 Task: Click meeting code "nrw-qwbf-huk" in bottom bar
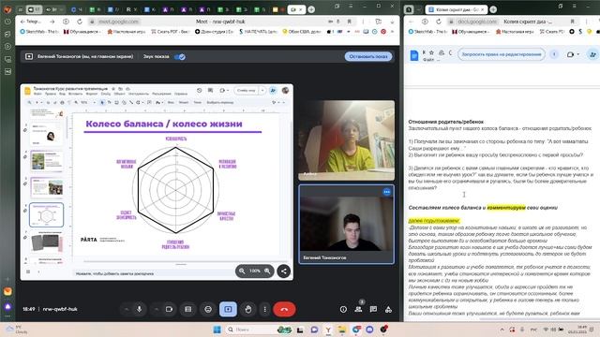pos(60,309)
